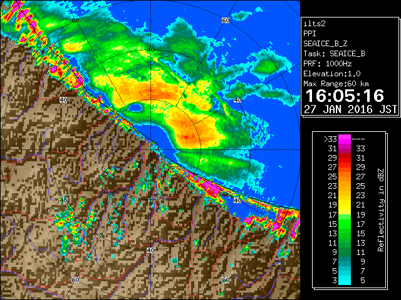Click the 'ilts2' radar name text

315,24
